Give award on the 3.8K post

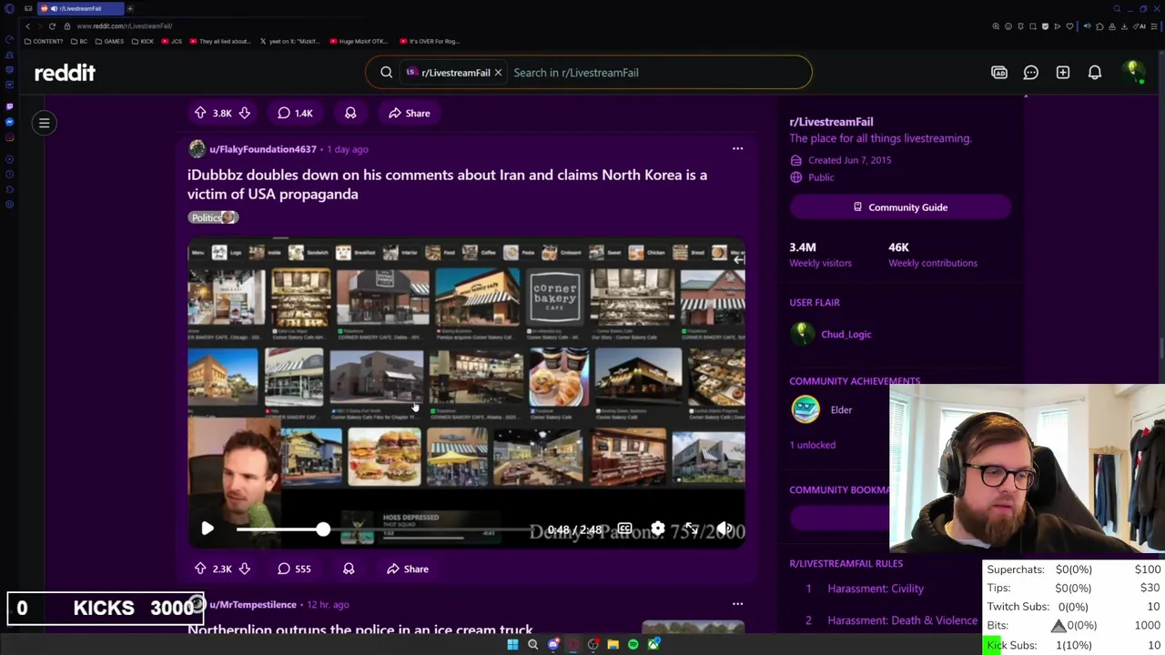tap(350, 113)
